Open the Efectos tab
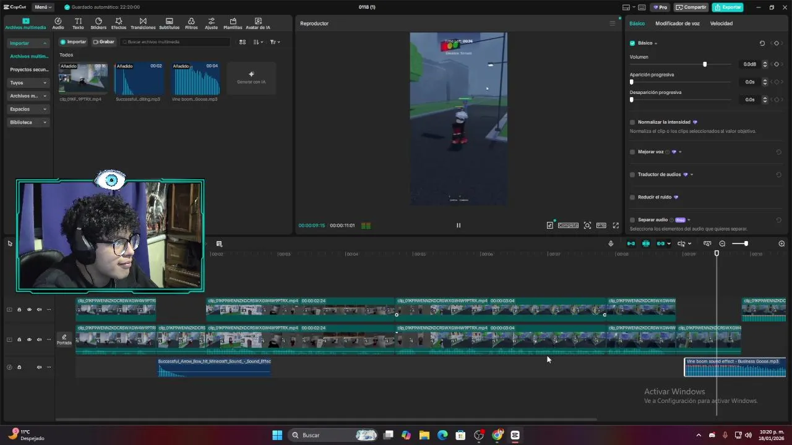Image resolution: width=792 pixels, height=445 pixels. pyautogui.click(x=119, y=23)
